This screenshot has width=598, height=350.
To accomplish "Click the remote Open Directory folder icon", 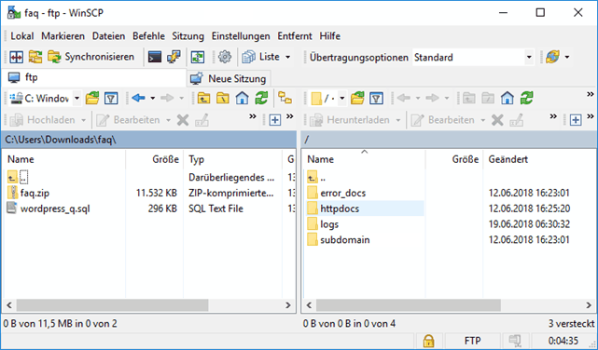I will [357, 99].
